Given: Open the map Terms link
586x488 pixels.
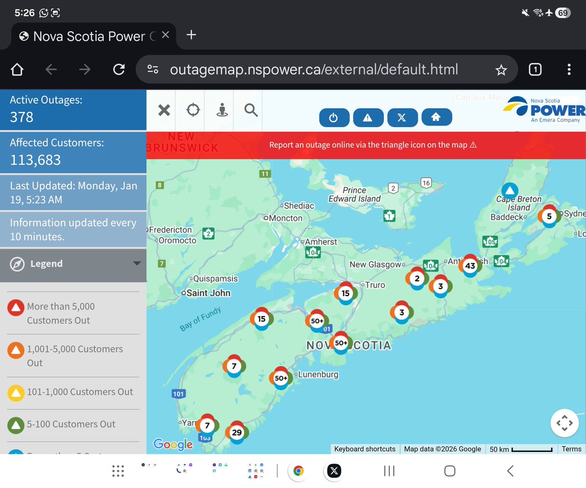Looking at the screenshot, I should (571, 449).
